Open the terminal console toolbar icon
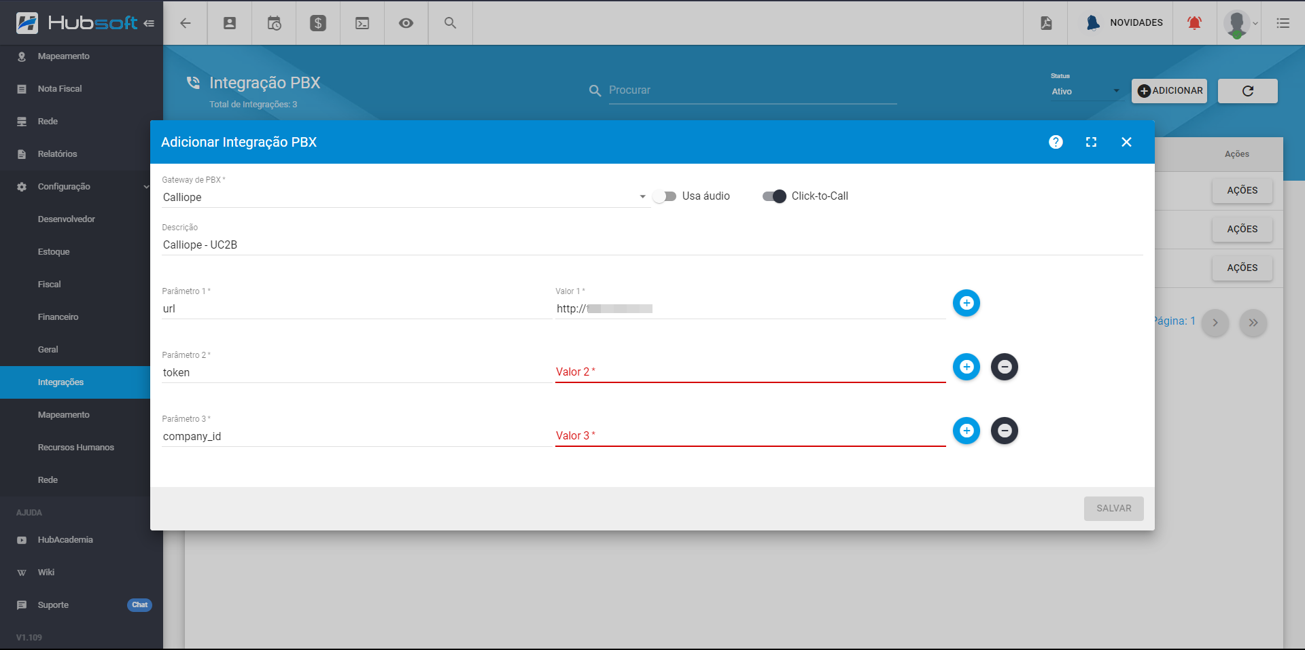Image resolution: width=1305 pixels, height=650 pixels. click(362, 23)
